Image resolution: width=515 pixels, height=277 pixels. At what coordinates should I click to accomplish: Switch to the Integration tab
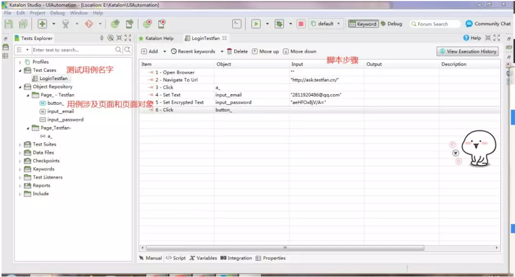tap(236, 258)
